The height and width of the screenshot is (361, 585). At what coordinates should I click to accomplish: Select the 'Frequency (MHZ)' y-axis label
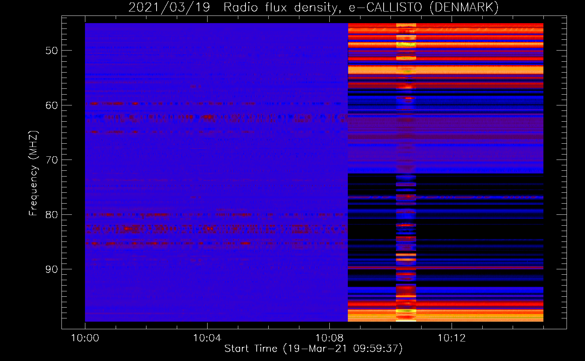(x=33, y=173)
